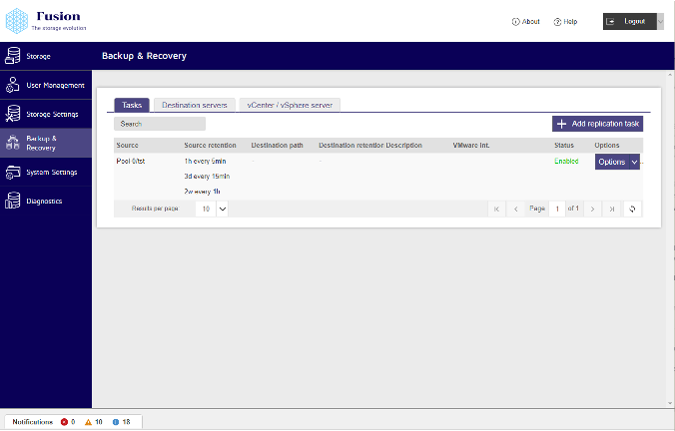Image resolution: width=675 pixels, height=431 pixels.
Task: Click the Storage sidebar icon
Action: pyautogui.click(x=13, y=56)
